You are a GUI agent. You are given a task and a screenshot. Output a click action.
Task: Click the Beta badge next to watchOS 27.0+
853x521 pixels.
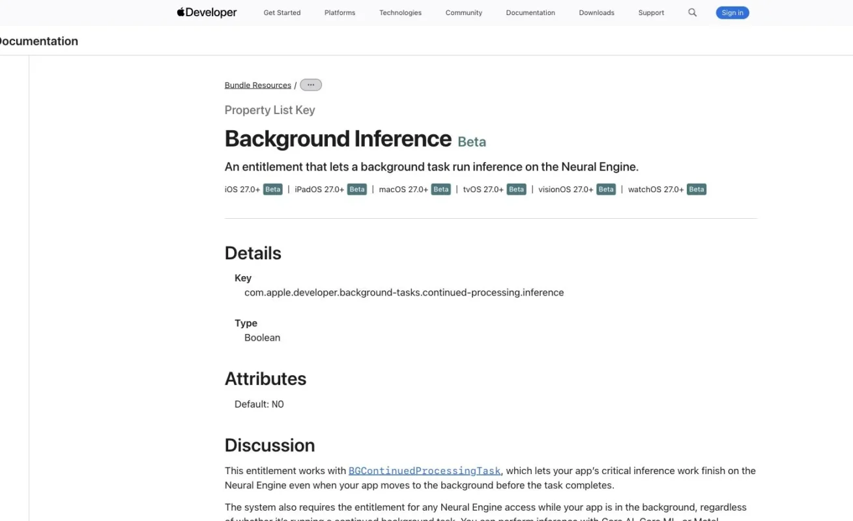697,190
